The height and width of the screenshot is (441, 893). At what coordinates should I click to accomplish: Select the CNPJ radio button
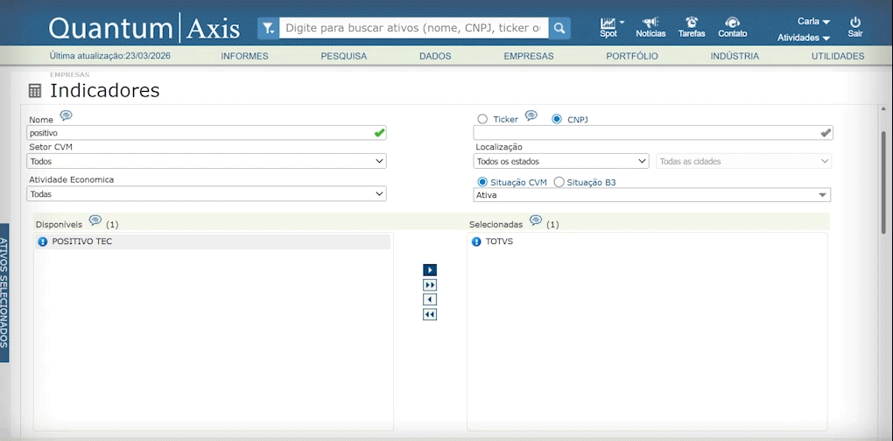tap(557, 119)
